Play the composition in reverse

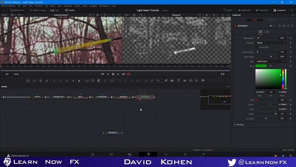click(x=108, y=74)
